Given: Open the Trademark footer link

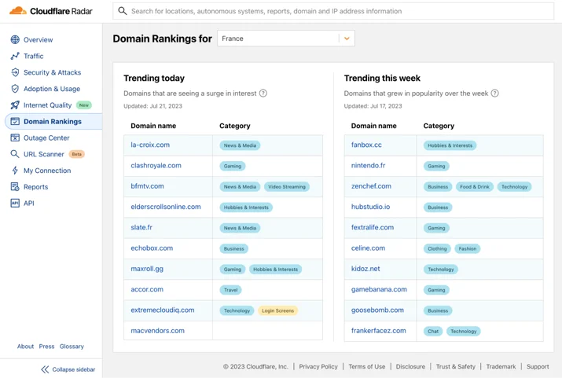Looking at the screenshot, I should (x=501, y=366).
